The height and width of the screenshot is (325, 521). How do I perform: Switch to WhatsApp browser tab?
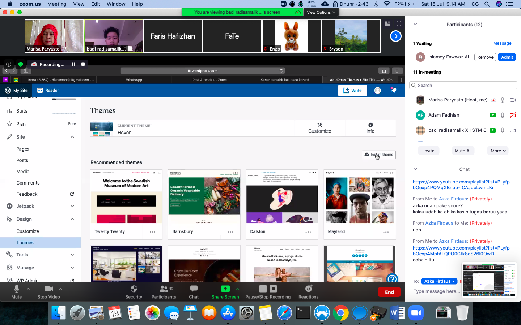134,80
